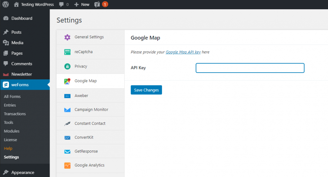
Task: Click the Campaign Monitor envelope icon
Action: pyautogui.click(x=67, y=110)
